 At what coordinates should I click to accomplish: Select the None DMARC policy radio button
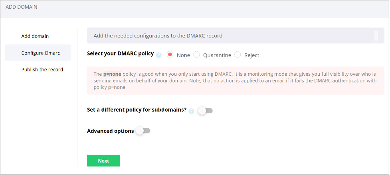tap(170, 55)
